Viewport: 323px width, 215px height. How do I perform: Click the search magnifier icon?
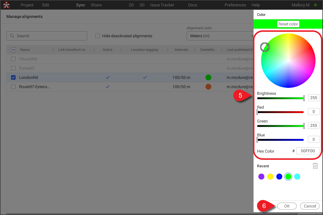pyautogui.click(x=12, y=36)
